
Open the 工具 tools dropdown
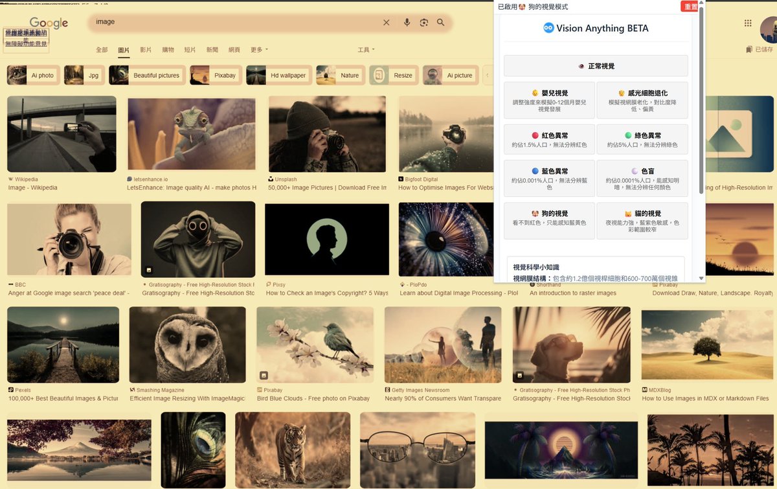366,50
